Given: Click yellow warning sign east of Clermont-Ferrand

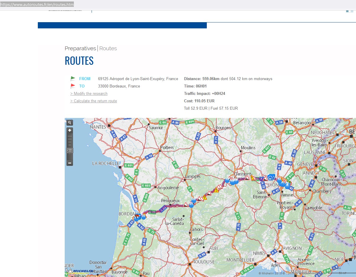Looking at the screenshot, I should [252, 178].
